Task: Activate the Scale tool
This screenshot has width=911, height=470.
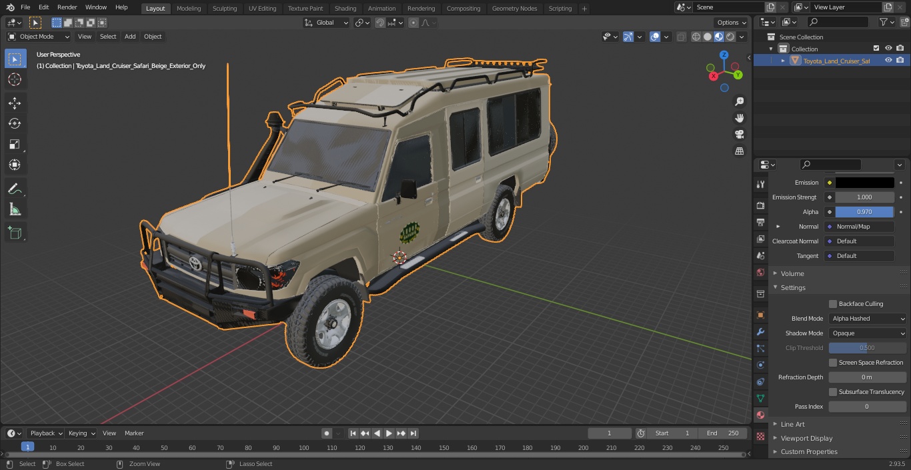Action: pos(15,144)
